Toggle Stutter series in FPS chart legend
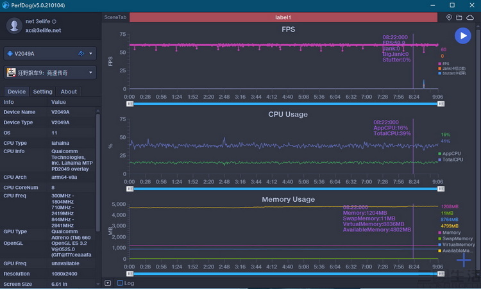This screenshot has height=289, width=481. tap(452, 73)
